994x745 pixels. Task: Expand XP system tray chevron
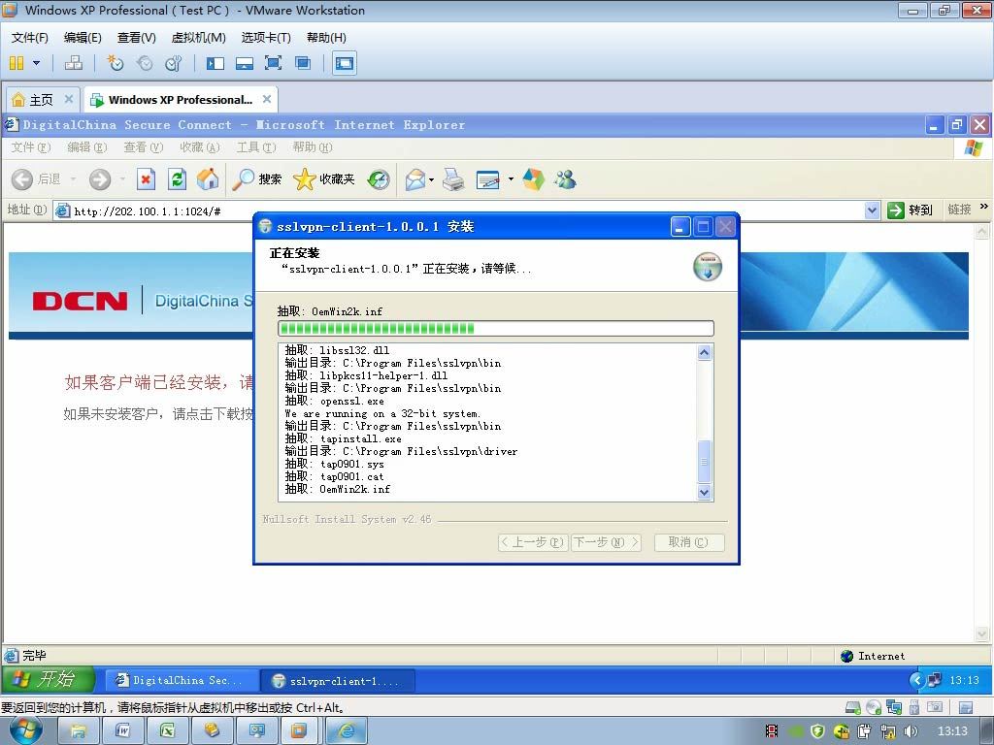916,680
